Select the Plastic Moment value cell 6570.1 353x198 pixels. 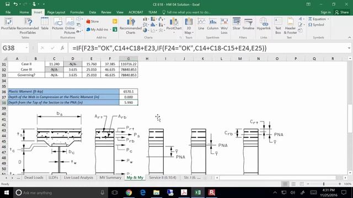[129, 91]
